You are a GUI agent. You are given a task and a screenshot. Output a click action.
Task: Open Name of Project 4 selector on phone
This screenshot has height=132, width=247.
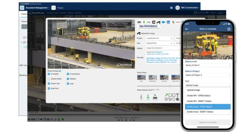(208, 75)
